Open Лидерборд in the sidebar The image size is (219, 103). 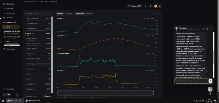pos(11,49)
